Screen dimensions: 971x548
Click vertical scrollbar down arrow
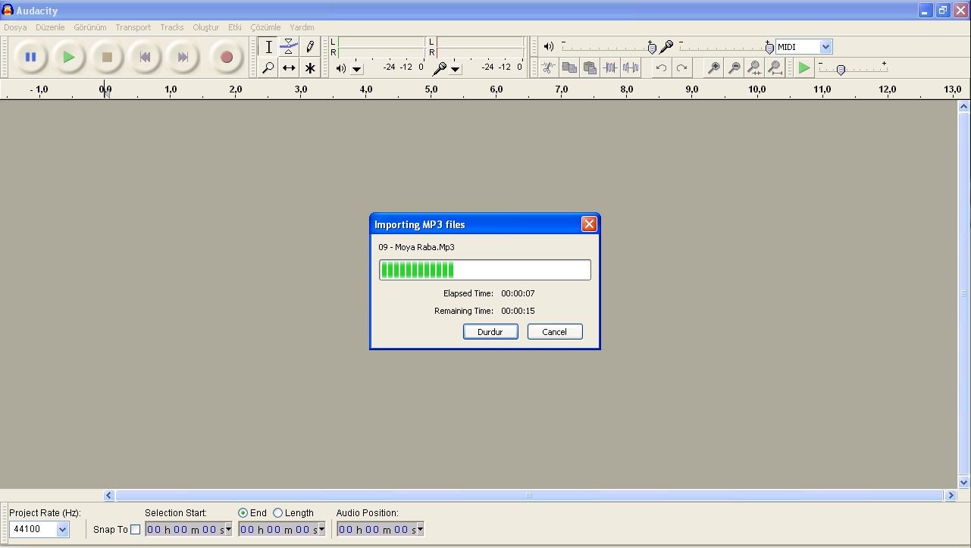click(x=964, y=482)
